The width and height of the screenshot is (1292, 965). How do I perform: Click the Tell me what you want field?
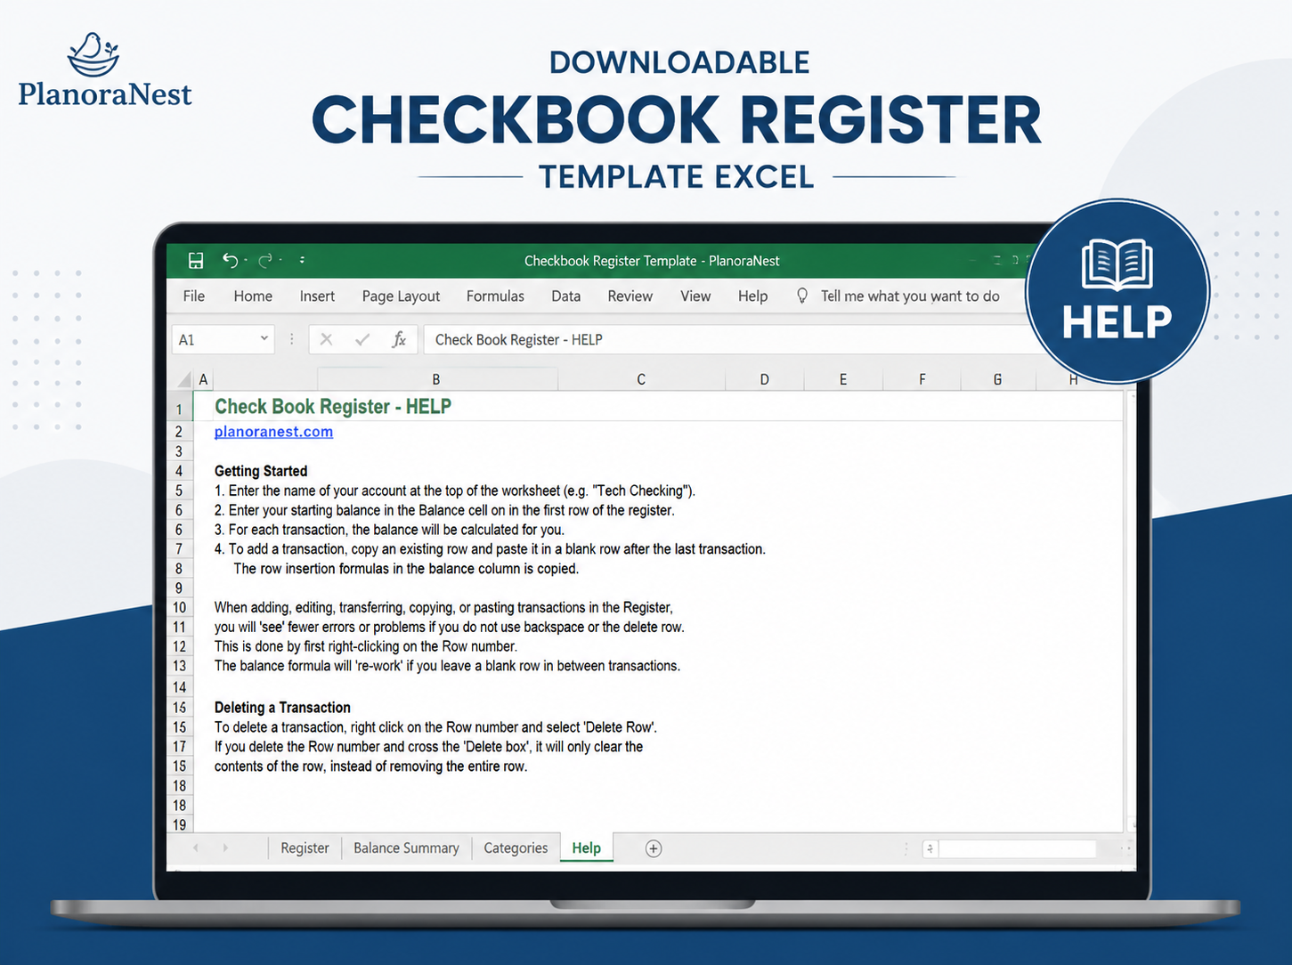pos(910,296)
